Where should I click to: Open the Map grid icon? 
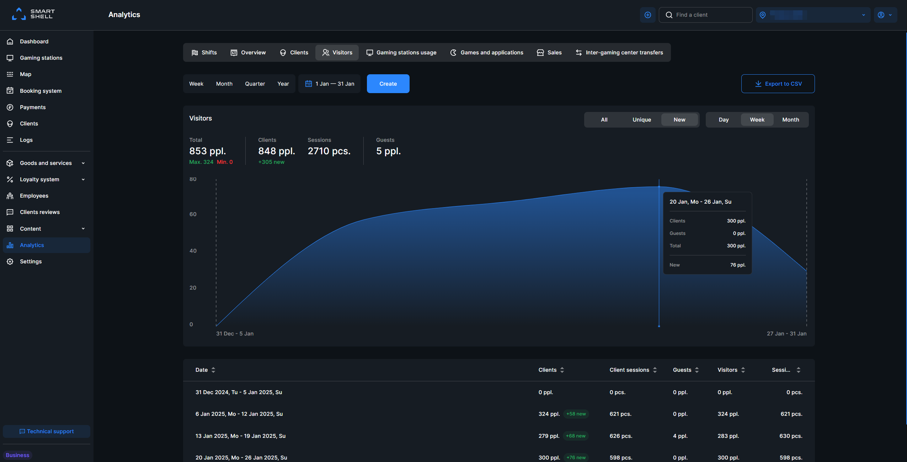pos(10,74)
